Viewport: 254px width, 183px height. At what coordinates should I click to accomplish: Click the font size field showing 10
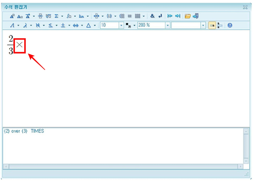(x=110, y=25)
